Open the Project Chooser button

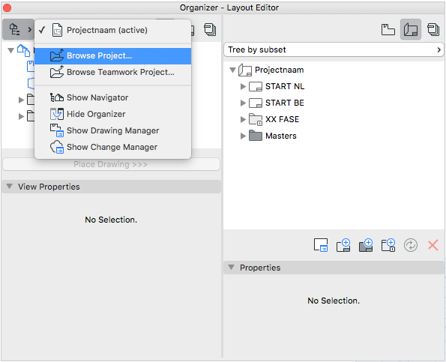pyautogui.click(x=19, y=29)
